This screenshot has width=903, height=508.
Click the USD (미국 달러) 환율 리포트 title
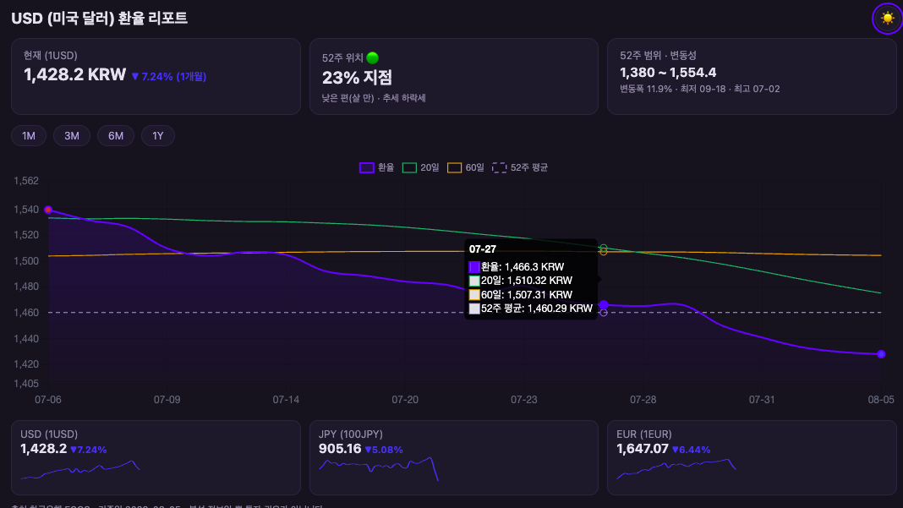99,19
